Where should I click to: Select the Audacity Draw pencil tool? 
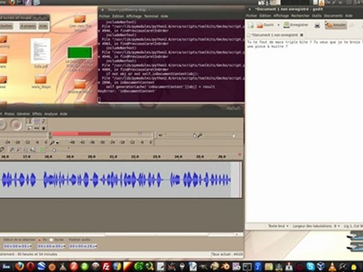pyautogui.click(x=43, y=121)
